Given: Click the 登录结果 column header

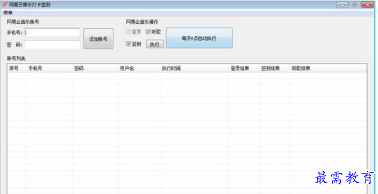Looking at the screenshot, I should pyautogui.click(x=244, y=69).
